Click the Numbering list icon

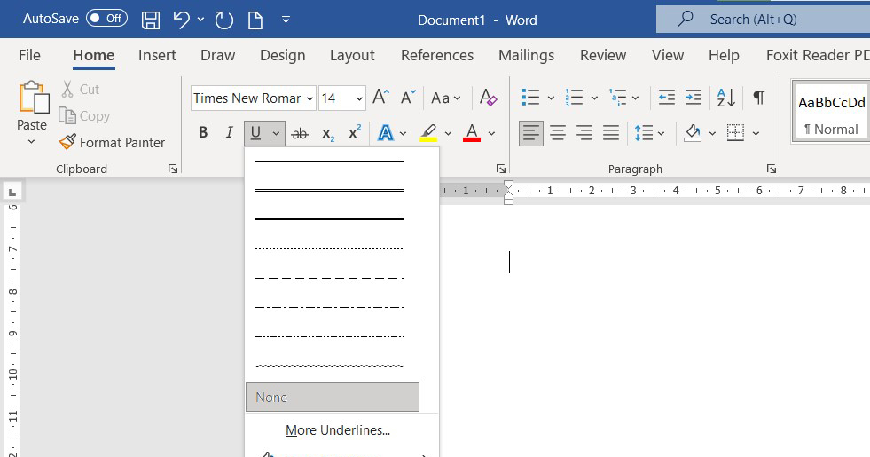[x=575, y=98]
